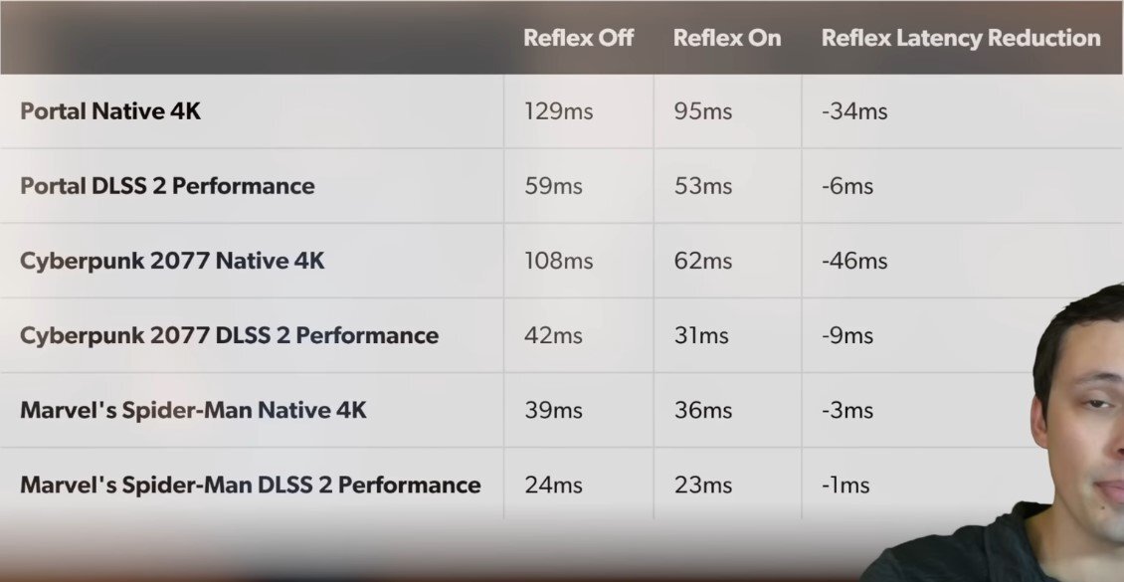Click the 62ms Reflex On value

pyautogui.click(x=702, y=261)
